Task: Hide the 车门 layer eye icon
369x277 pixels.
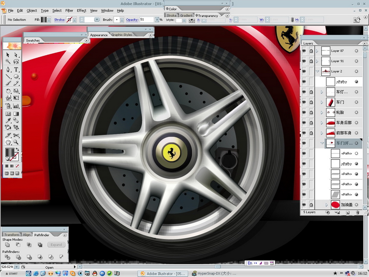Action: coord(304,102)
